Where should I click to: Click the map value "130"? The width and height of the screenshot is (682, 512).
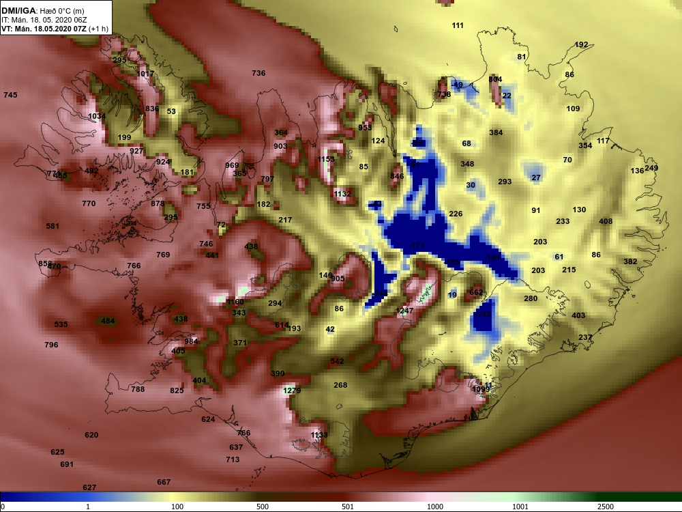[579, 210]
